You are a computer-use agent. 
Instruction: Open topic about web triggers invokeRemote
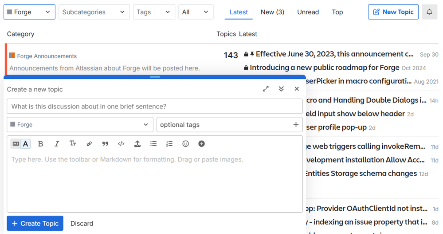click(365, 147)
